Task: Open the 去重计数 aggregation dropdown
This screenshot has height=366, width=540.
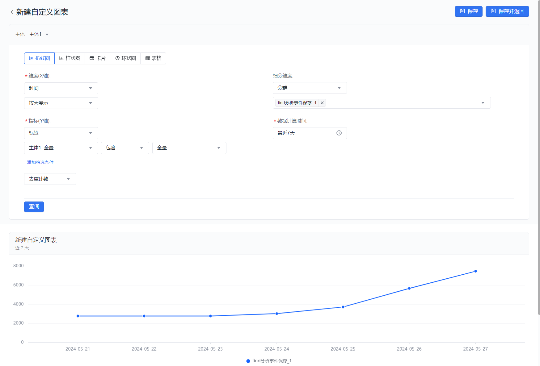Action: pos(50,179)
